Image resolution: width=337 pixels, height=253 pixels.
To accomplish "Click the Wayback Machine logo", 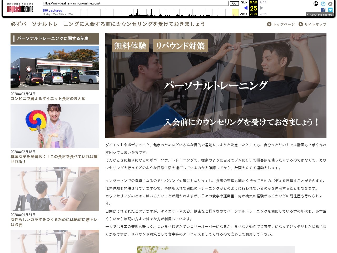I will (20, 8).
